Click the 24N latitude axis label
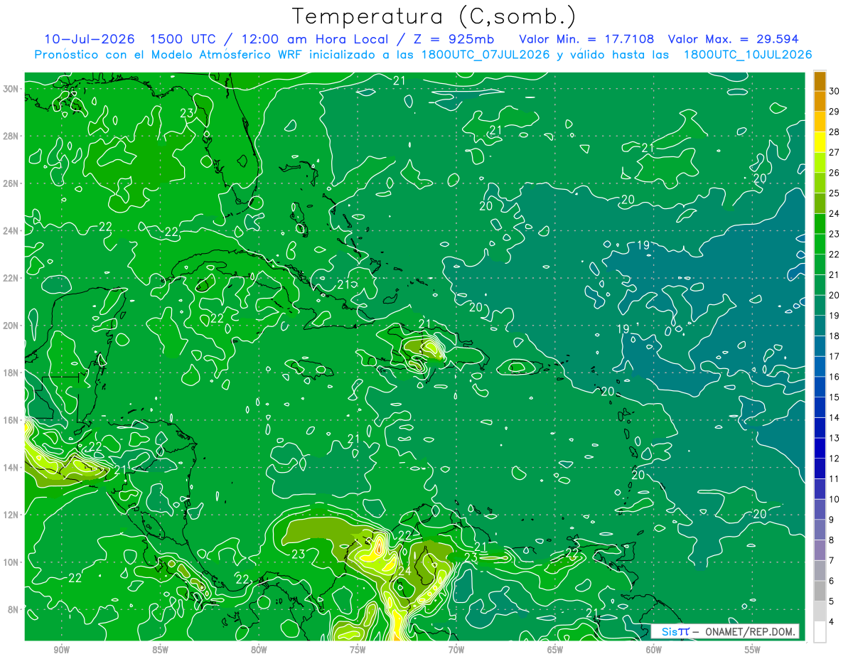853x659 pixels. pos(11,231)
